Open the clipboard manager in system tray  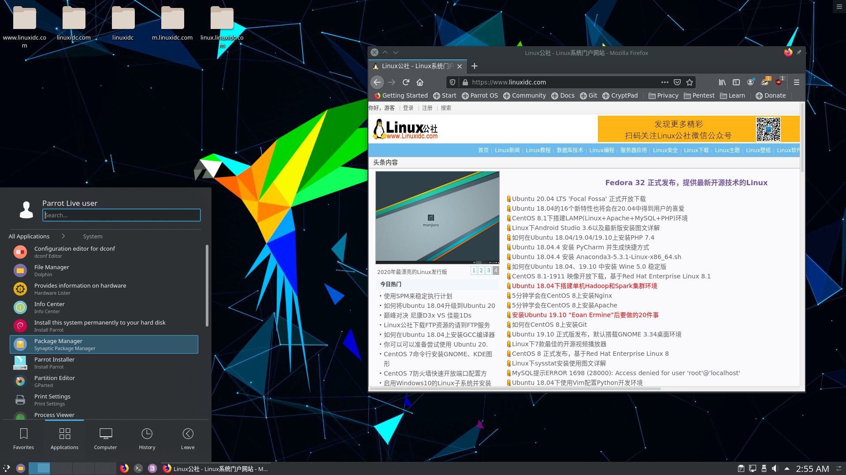tap(741, 468)
